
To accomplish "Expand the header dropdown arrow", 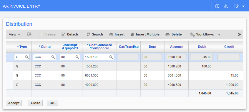I will tap(243, 6).
